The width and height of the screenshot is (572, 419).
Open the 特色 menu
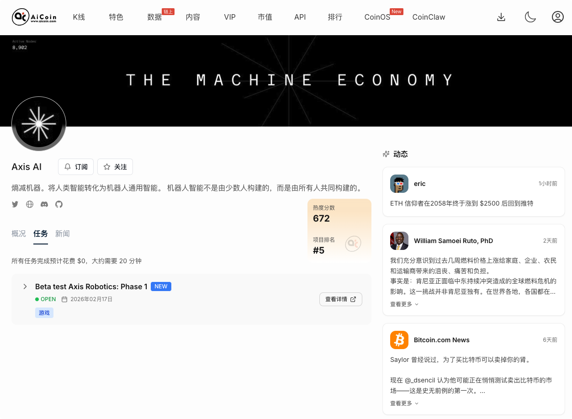[116, 17]
